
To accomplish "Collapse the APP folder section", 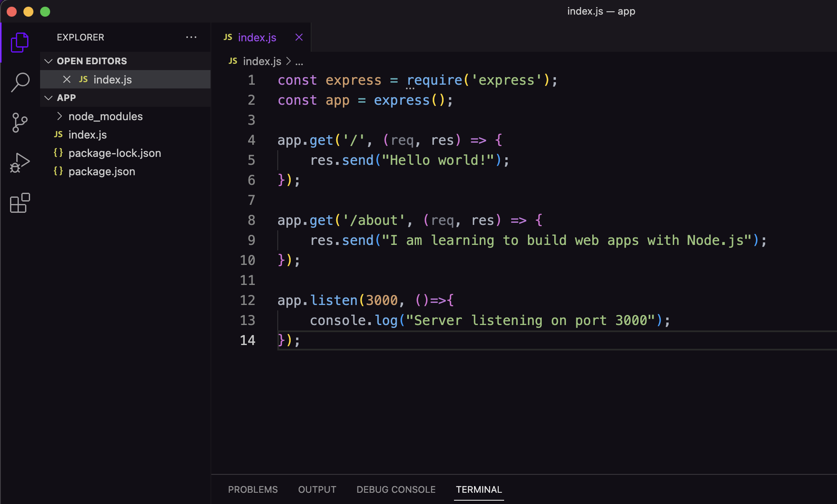I will point(48,98).
